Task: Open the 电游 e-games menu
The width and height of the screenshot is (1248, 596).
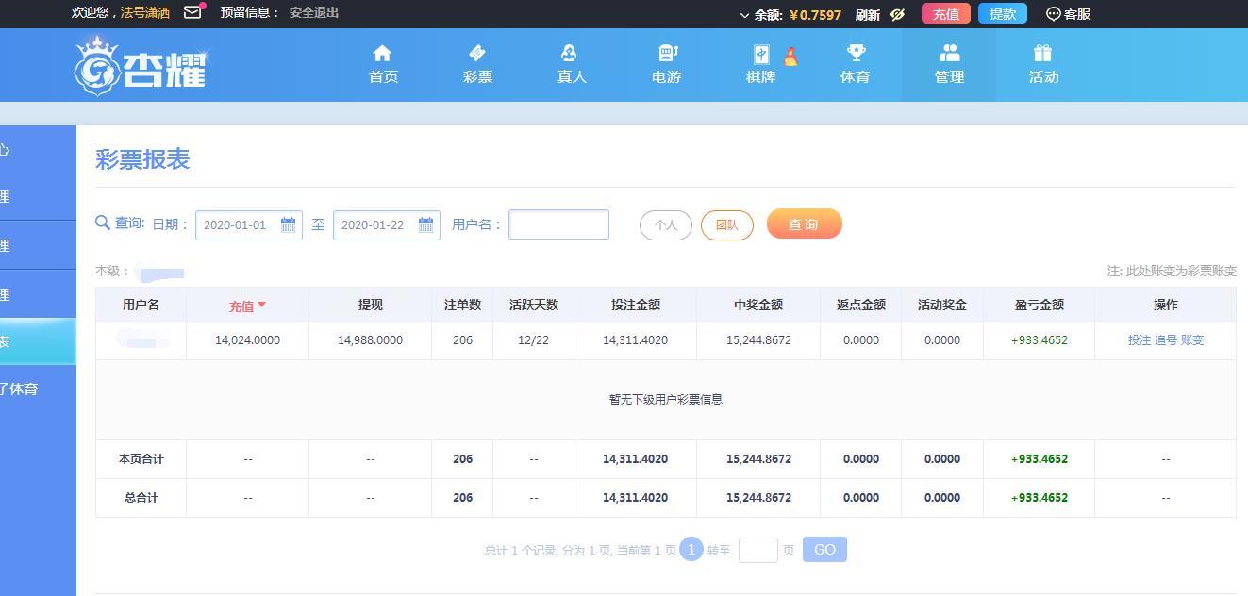Action: tap(666, 65)
